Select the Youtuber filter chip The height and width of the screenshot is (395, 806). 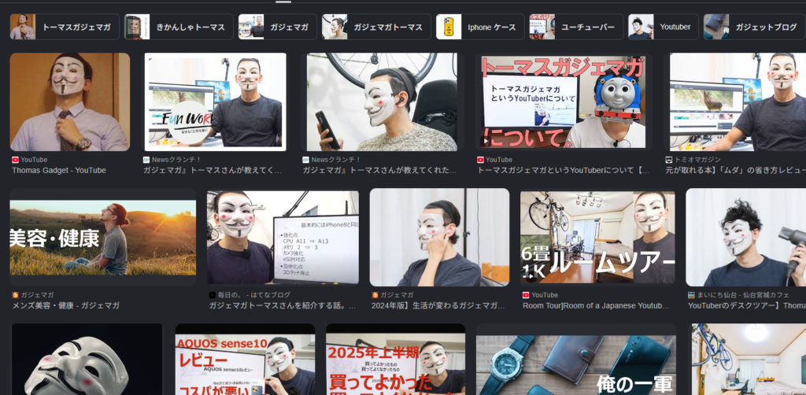click(x=663, y=27)
